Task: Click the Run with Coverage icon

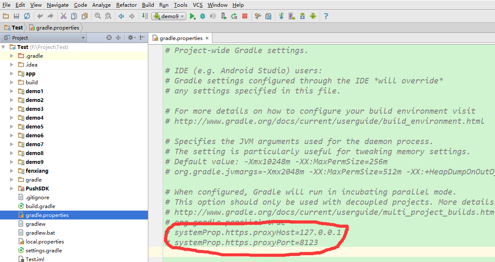Action: [213, 16]
